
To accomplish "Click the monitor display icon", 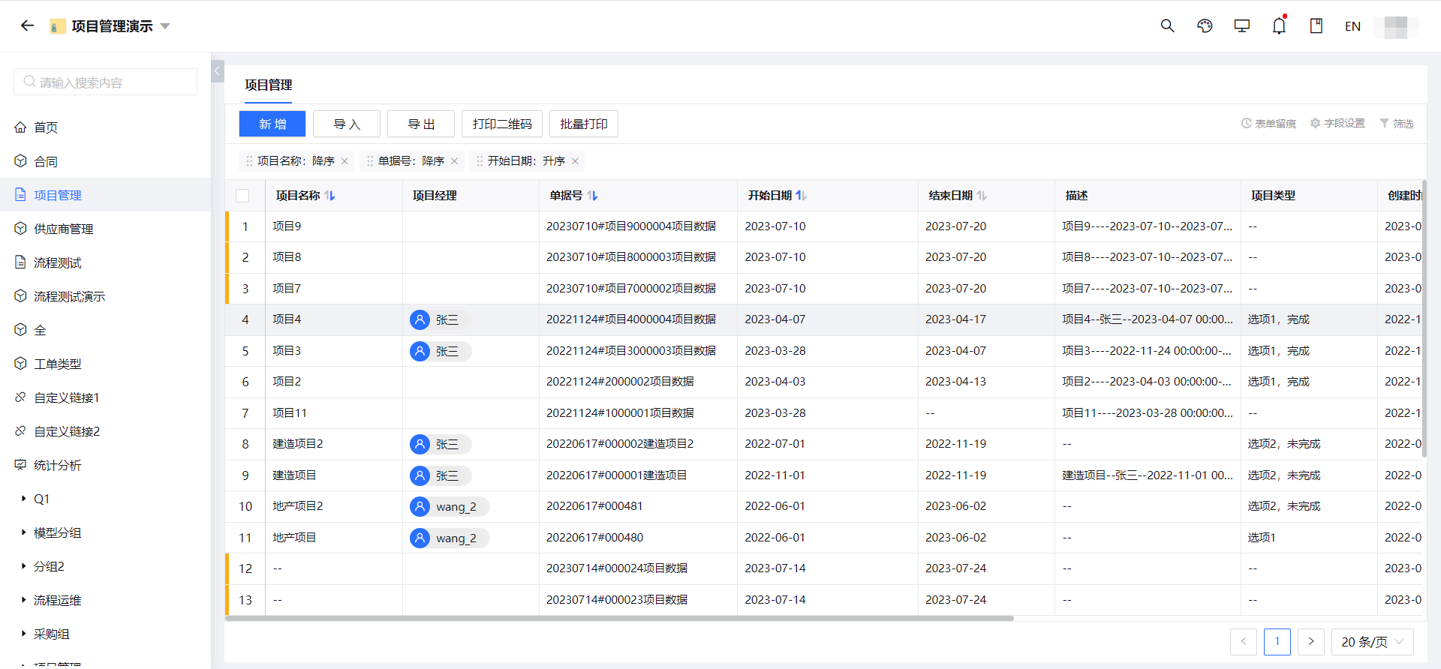I will coord(1242,25).
